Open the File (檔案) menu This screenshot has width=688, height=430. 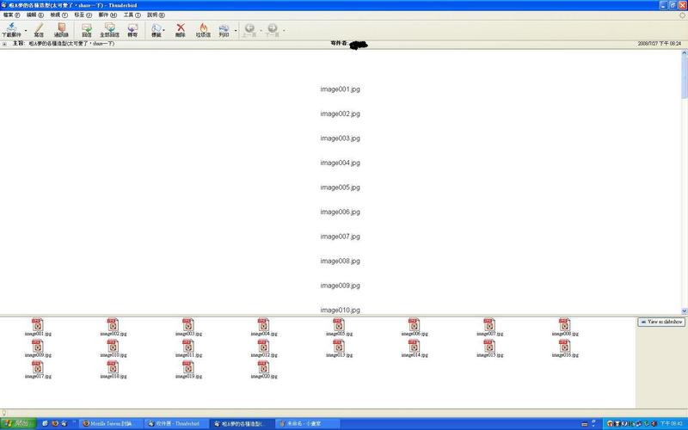11,15
